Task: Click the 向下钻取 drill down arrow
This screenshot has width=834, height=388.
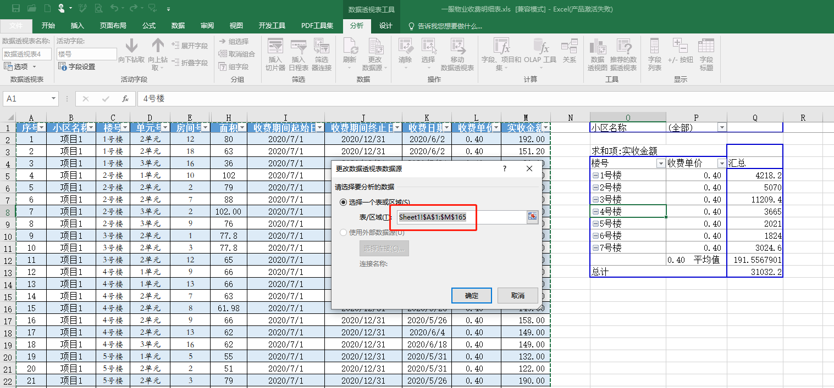Action: (x=131, y=46)
